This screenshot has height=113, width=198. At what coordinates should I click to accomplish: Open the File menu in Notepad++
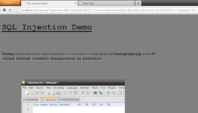click(24, 88)
